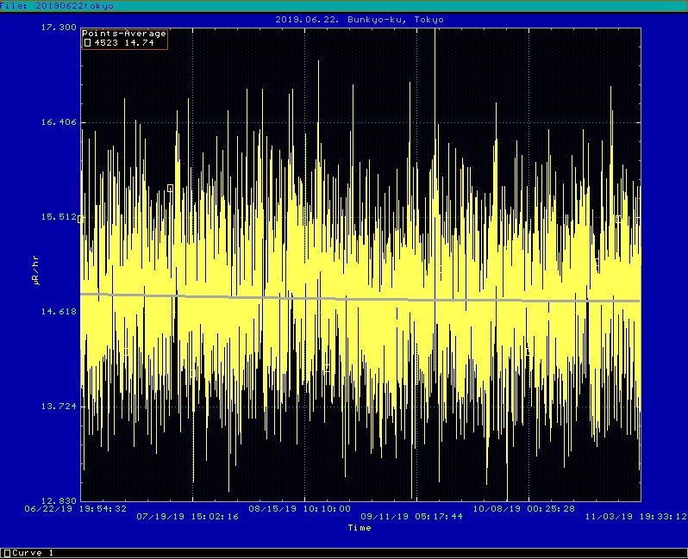Click the y-axis value 16.406
Image resolution: width=688 pixels, height=559 pixels.
(x=59, y=122)
